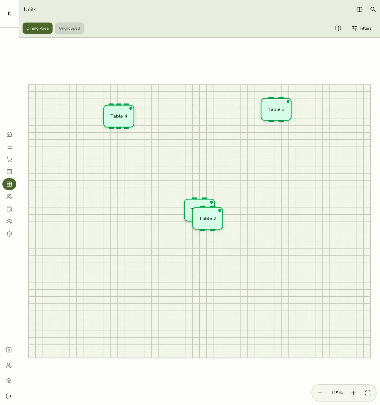
Task: Zoom in with the plus button
Action: pyautogui.click(x=354, y=393)
